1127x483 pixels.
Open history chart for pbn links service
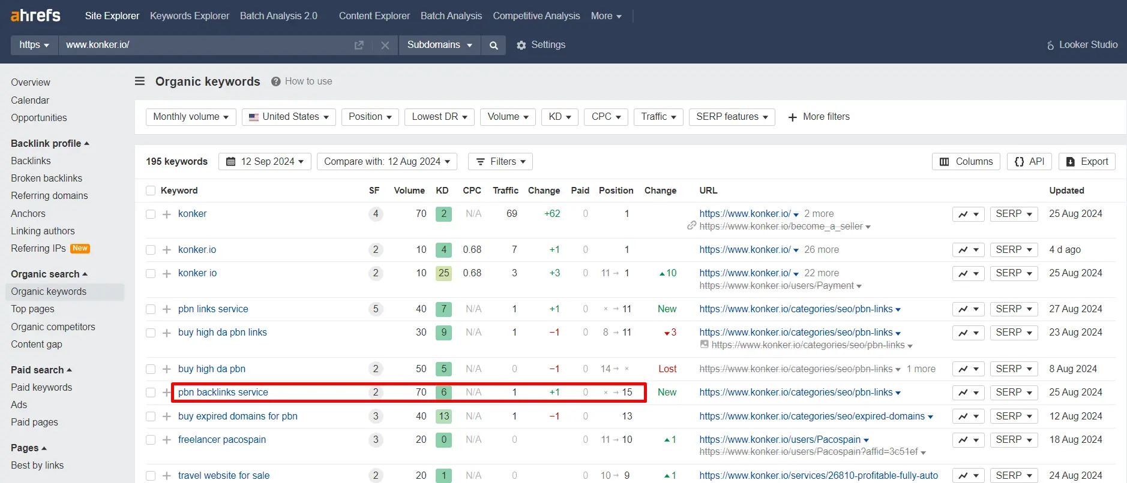(x=968, y=309)
